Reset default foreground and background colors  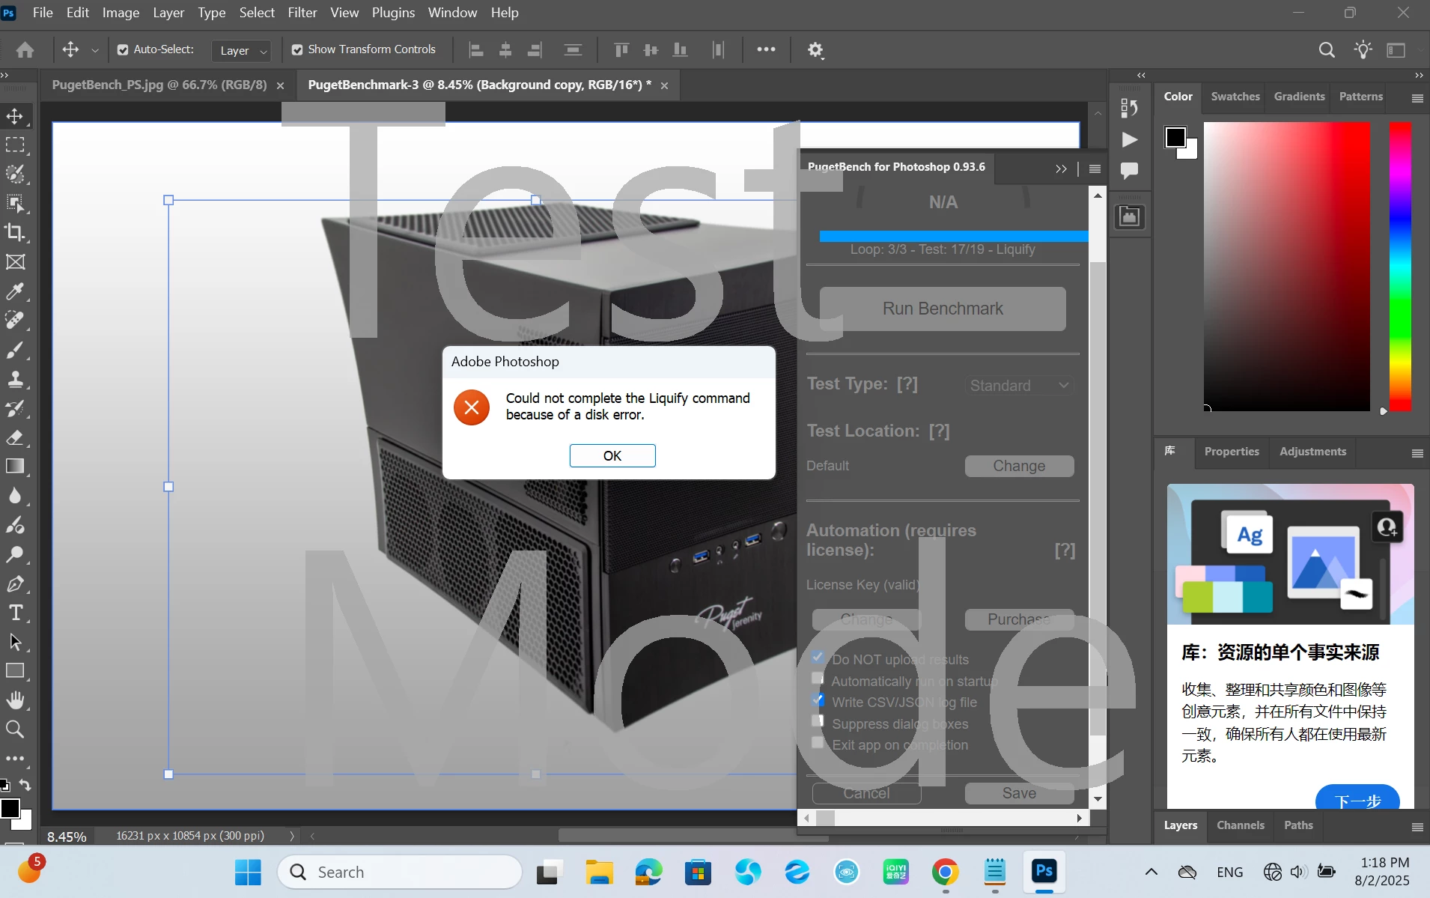pyautogui.click(x=4, y=785)
